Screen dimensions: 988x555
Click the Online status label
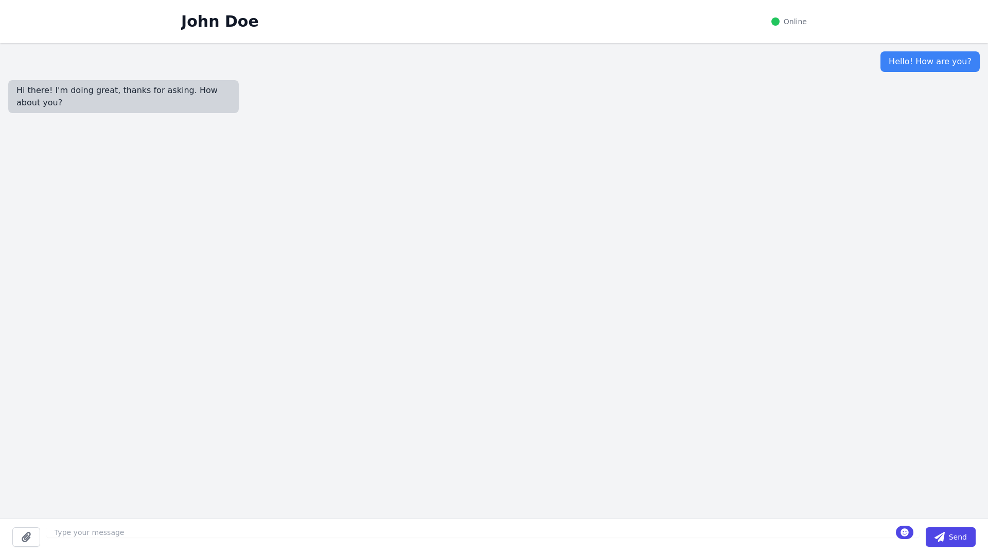[795, 22]
